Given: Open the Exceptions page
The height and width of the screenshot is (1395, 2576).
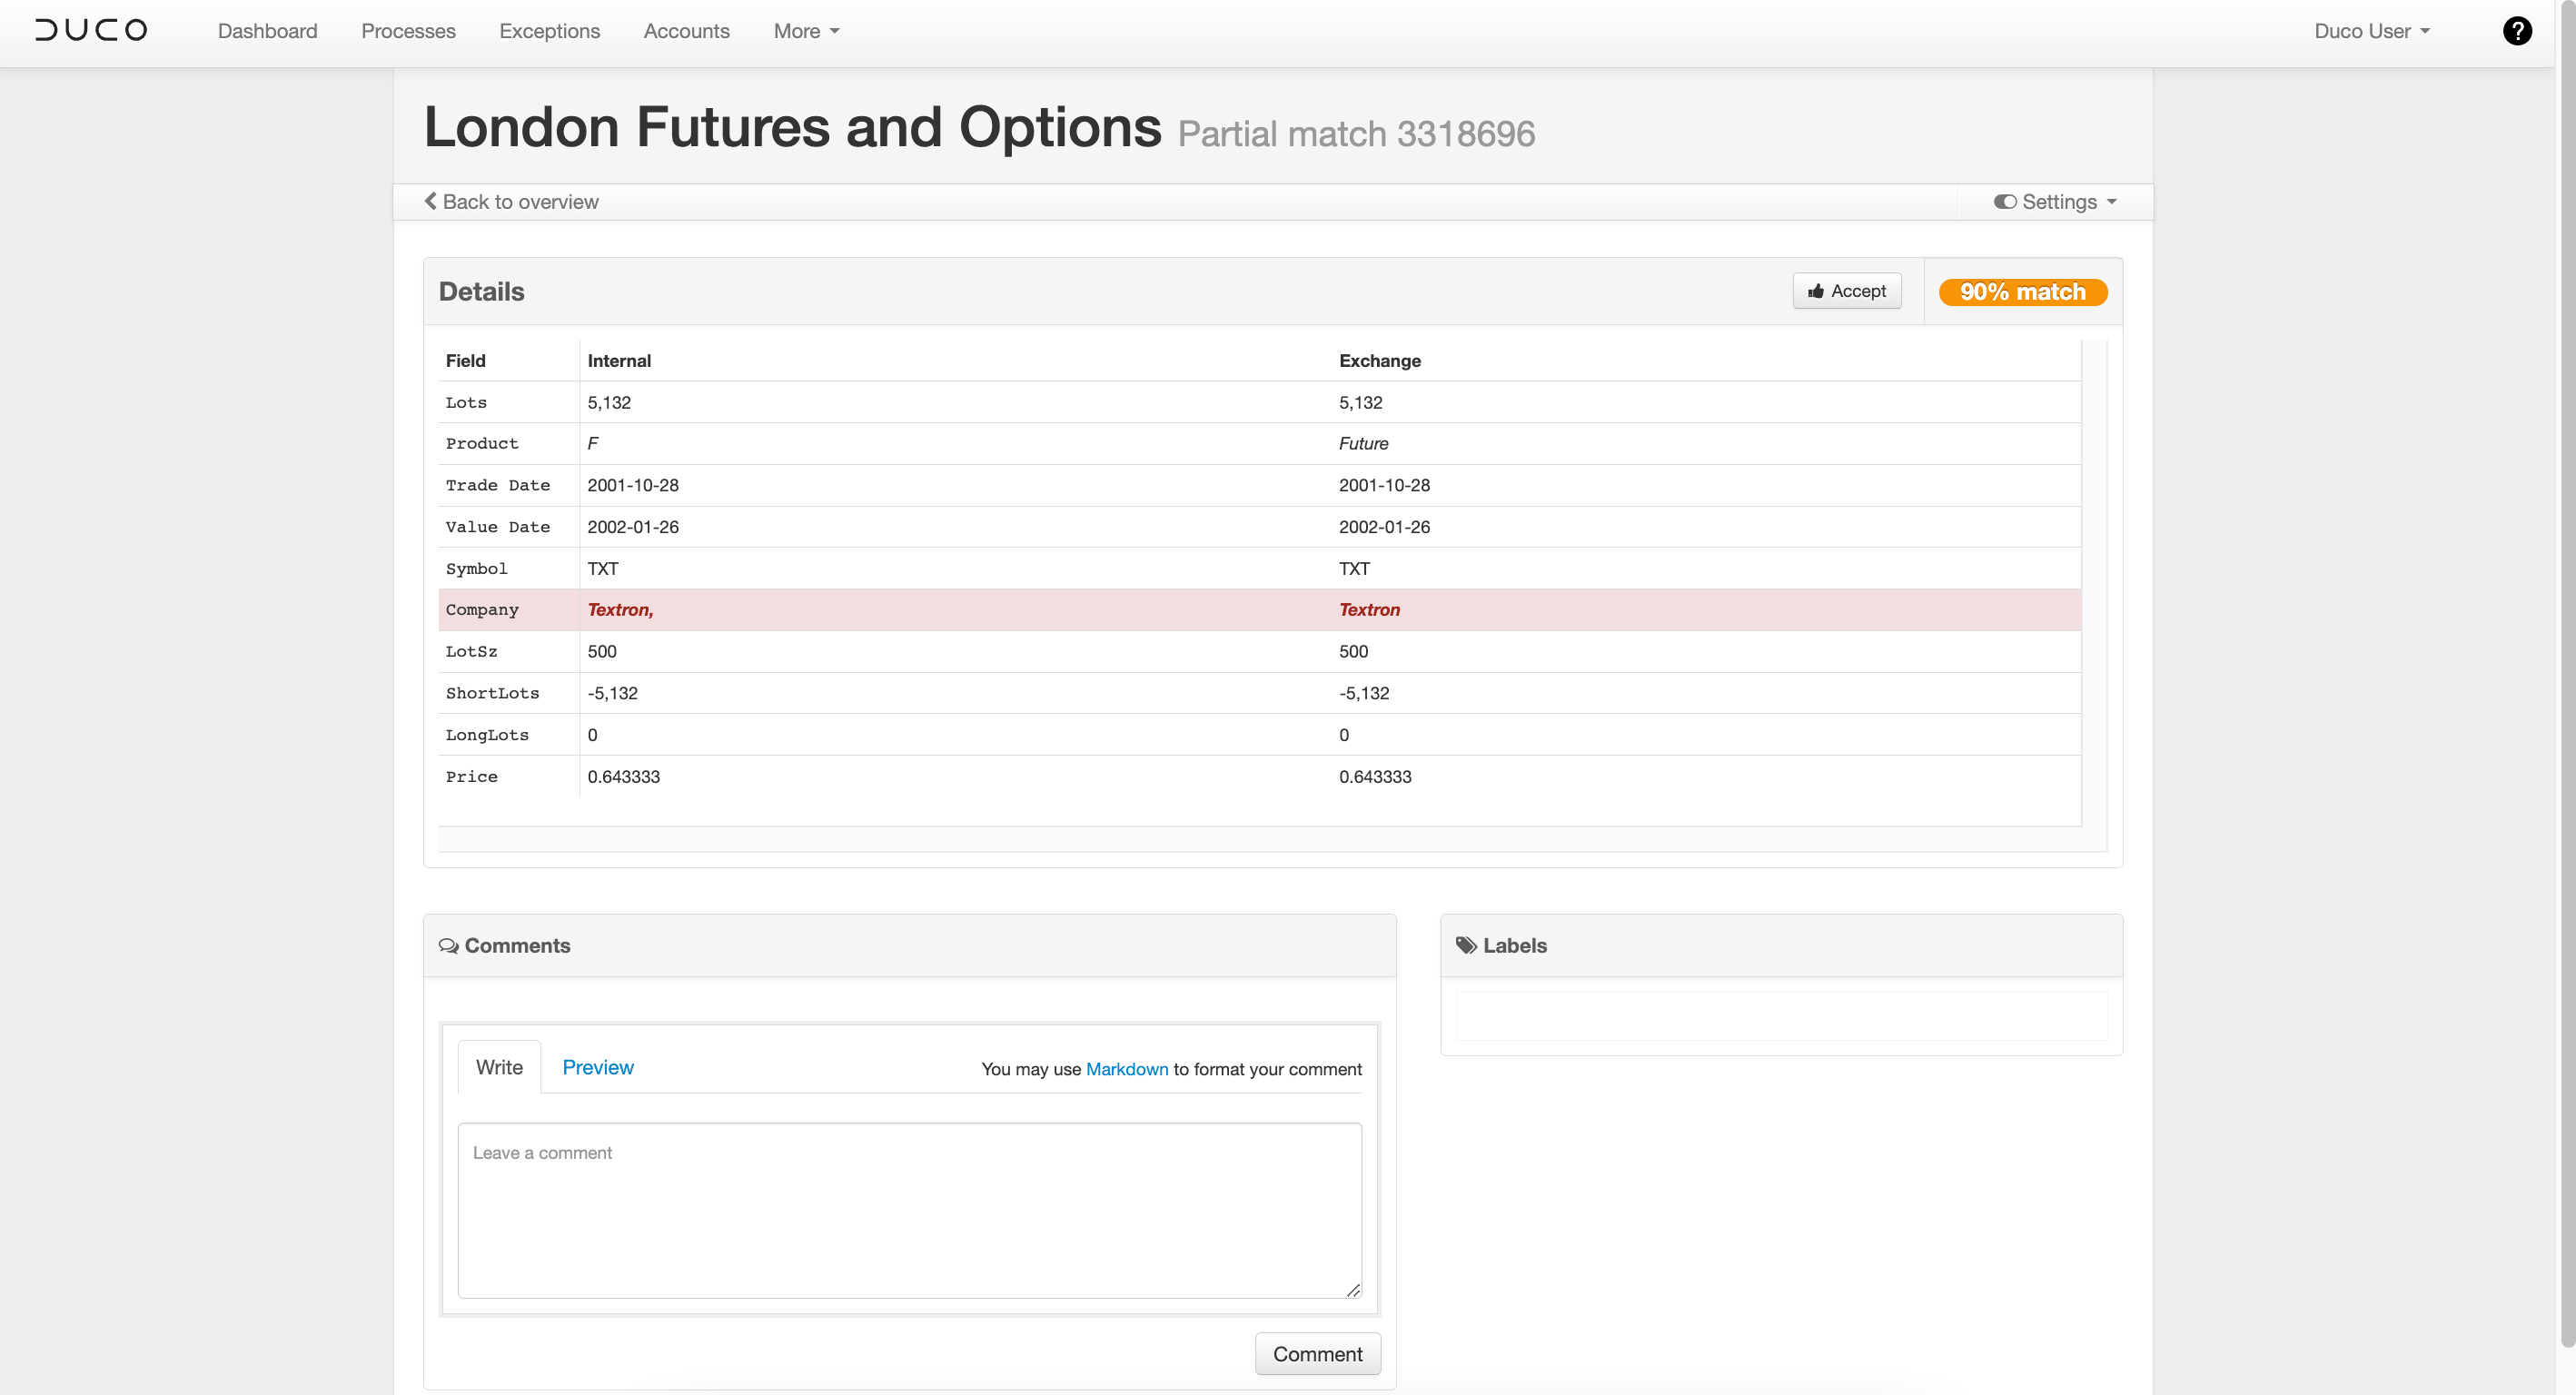Looking at the screenshot, I should tap(549, 31).
